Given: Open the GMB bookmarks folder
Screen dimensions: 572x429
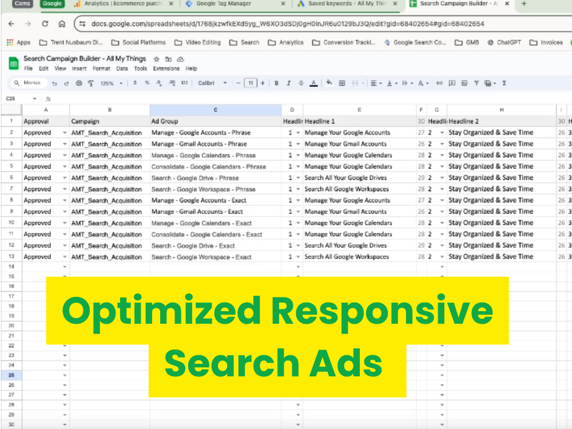Looking at the screenshot, I should coord(467,42).
